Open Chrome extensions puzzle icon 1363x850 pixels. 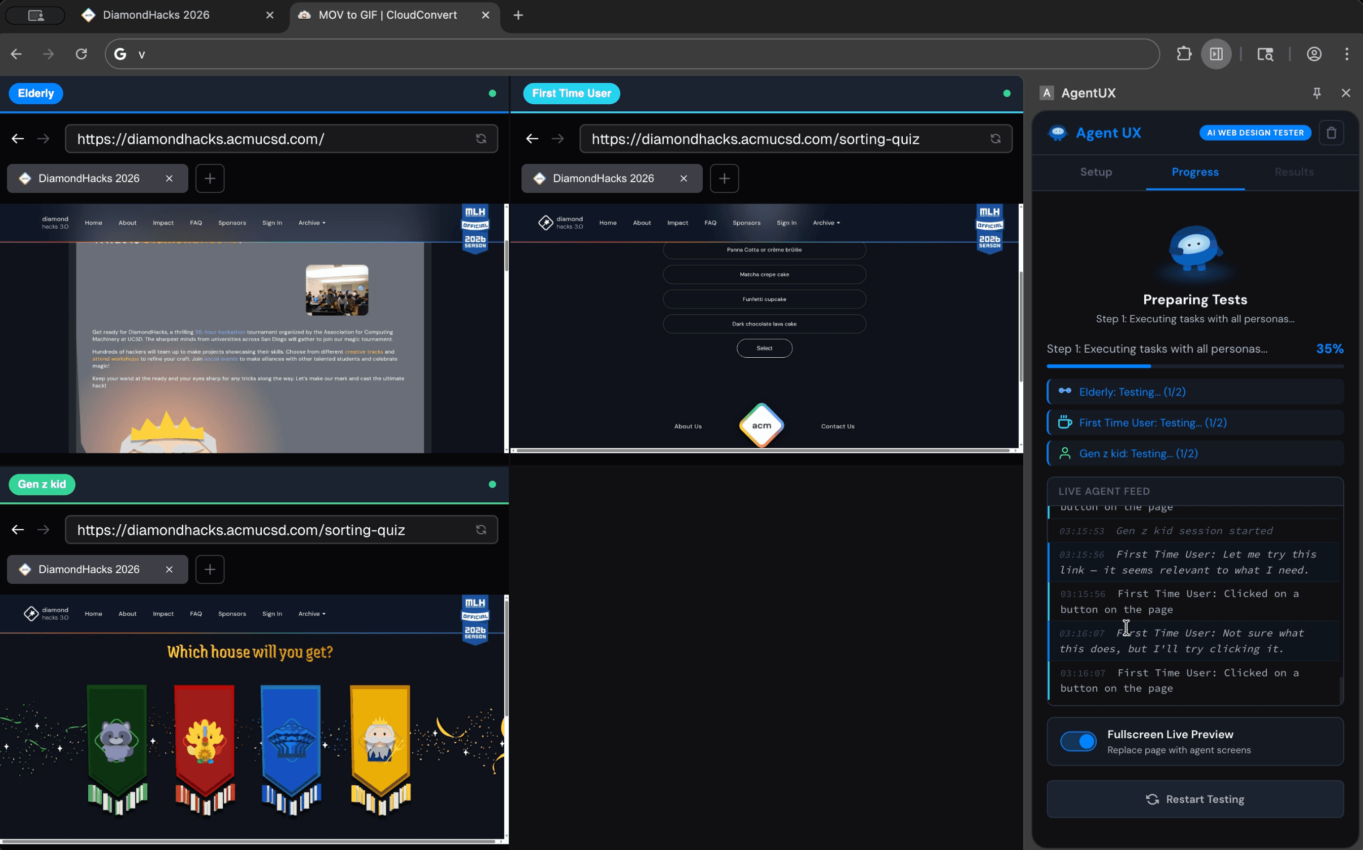tap(1184, 54)
